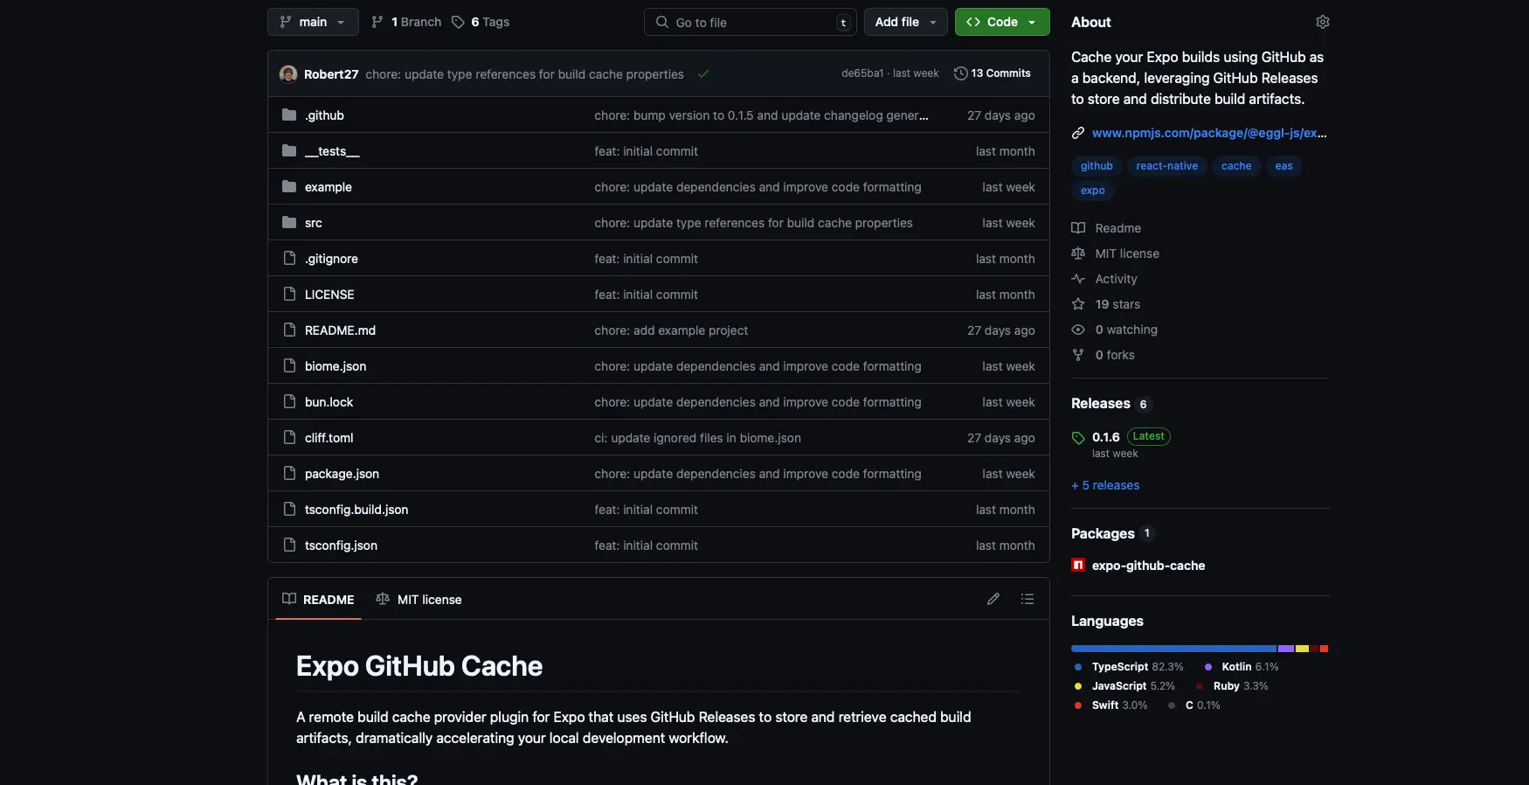Select the github topic tag
Viewport: 1529px width, 785px height.
pos(1097,166)
